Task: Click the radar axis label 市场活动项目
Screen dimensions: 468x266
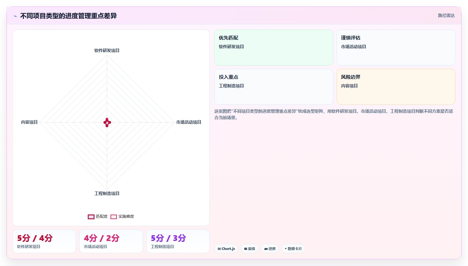Action: [x=189, y=122]
